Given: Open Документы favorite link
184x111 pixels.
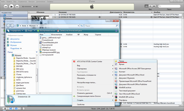Looking at the screenshot, I should [x=15, y=39].
